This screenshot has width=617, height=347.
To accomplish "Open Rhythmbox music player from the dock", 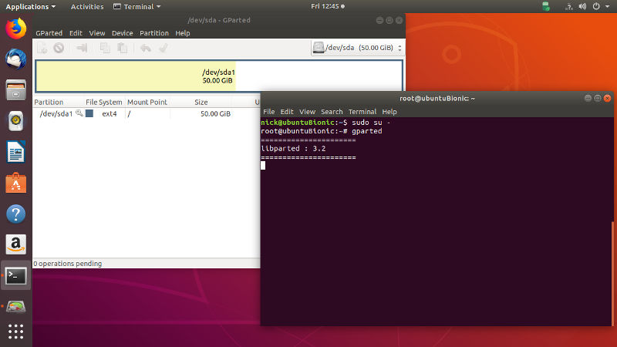I will pos(15,121).
